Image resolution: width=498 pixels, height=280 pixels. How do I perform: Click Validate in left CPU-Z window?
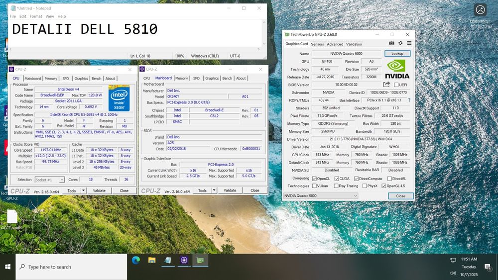[99, 190]
